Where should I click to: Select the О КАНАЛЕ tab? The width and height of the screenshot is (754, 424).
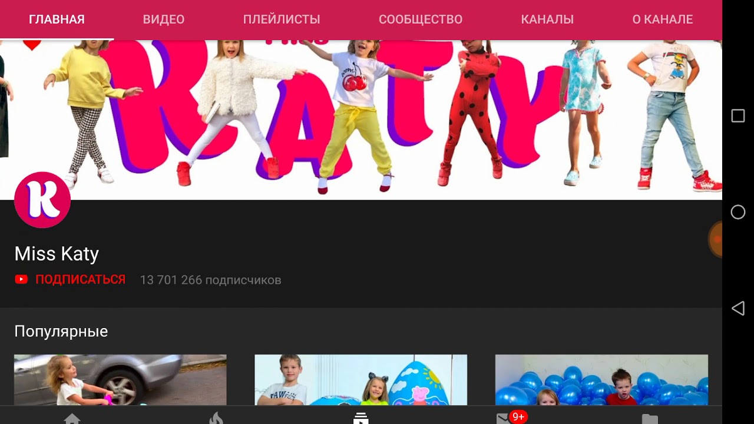point(663,19)
